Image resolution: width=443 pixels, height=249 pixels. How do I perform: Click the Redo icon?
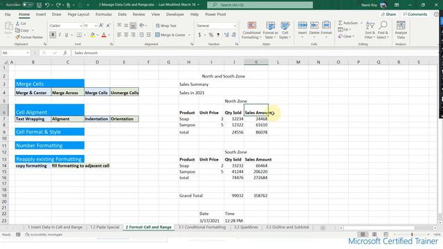(58, 5)
